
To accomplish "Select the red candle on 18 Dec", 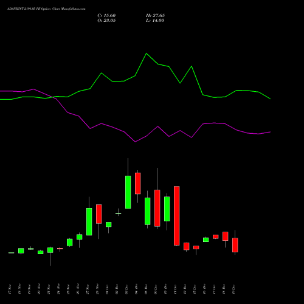I will tap(226, 237).
